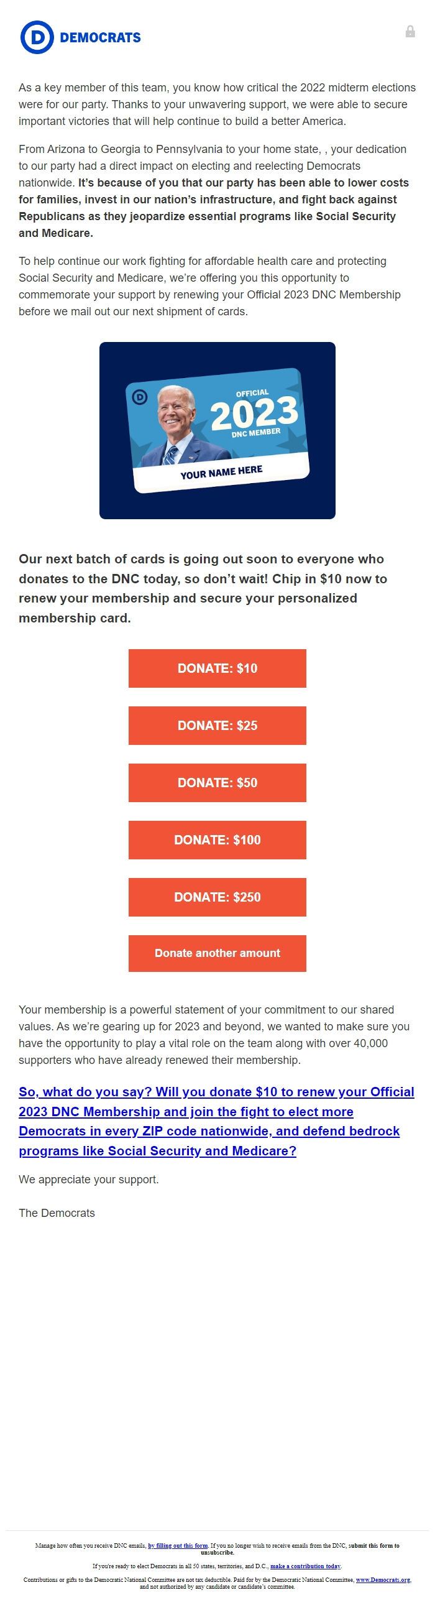Click the 'DNC MEMBER' label on card

256,433
